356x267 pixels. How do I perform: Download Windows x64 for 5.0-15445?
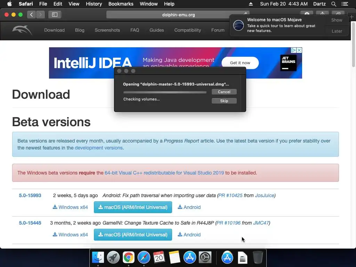(x=70, y=235)
